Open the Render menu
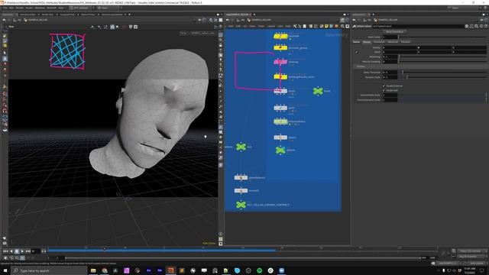 [19, 8]
